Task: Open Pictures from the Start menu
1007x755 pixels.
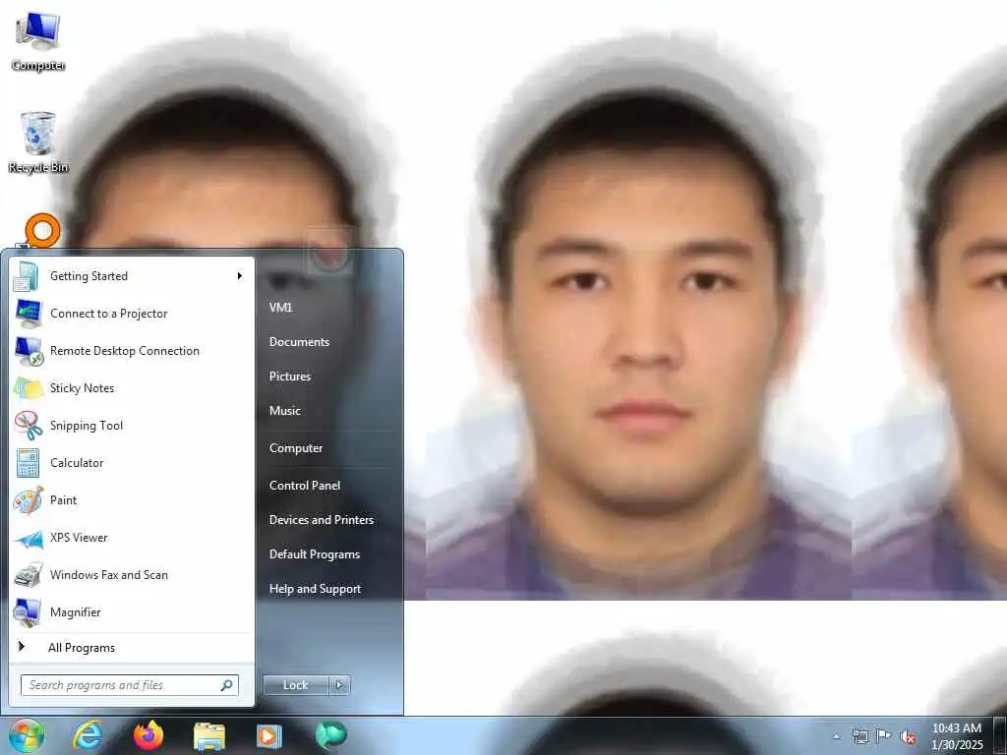Action: (290, 377)
